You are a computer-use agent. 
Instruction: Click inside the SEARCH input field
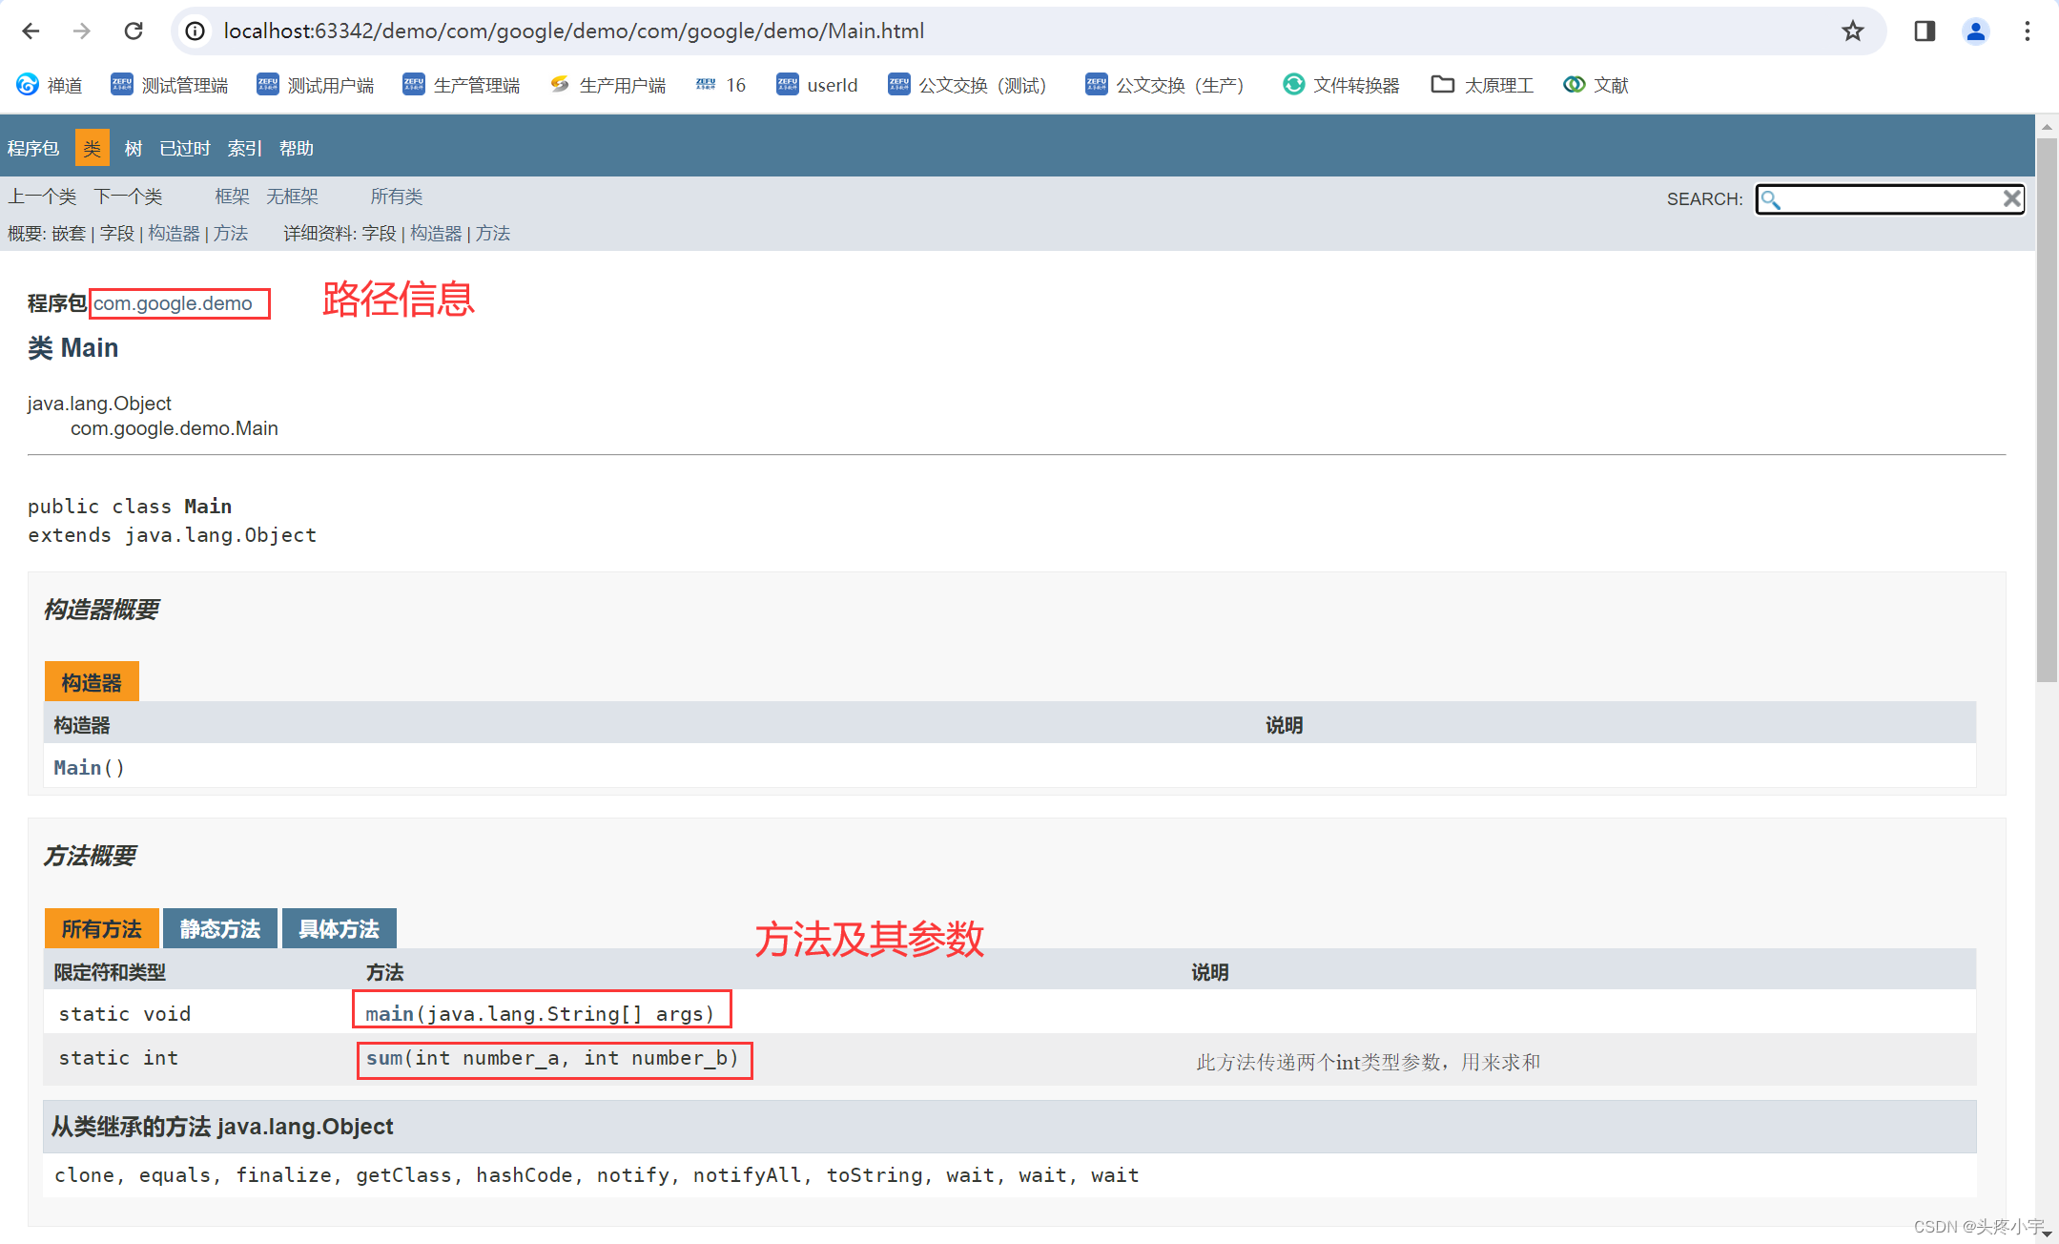click(x=1888, y=199)
